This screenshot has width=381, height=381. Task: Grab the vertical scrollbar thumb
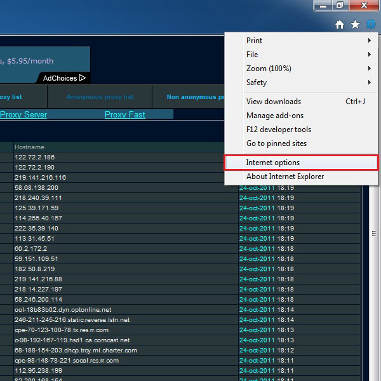[x=374, y=234]
